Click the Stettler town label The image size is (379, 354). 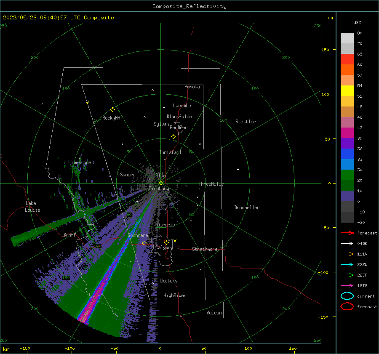click(246, 122)
